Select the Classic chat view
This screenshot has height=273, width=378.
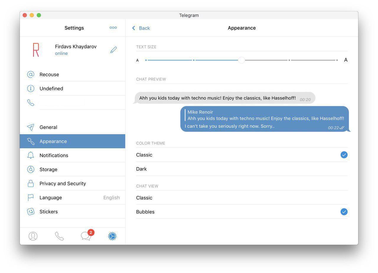tap(242, 198)
